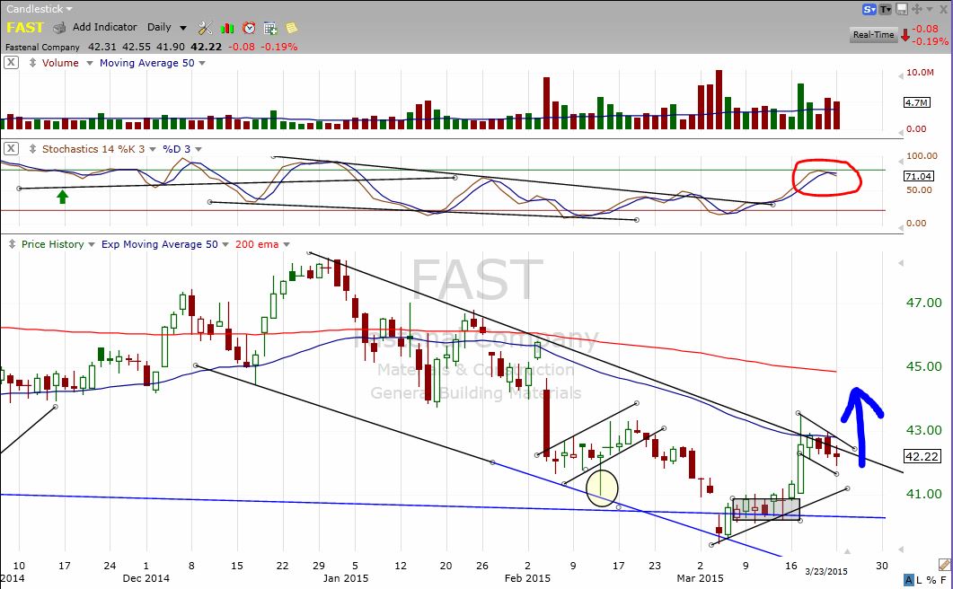
Task: Open the yellow sticky note icon
Action: pos(291,28)
